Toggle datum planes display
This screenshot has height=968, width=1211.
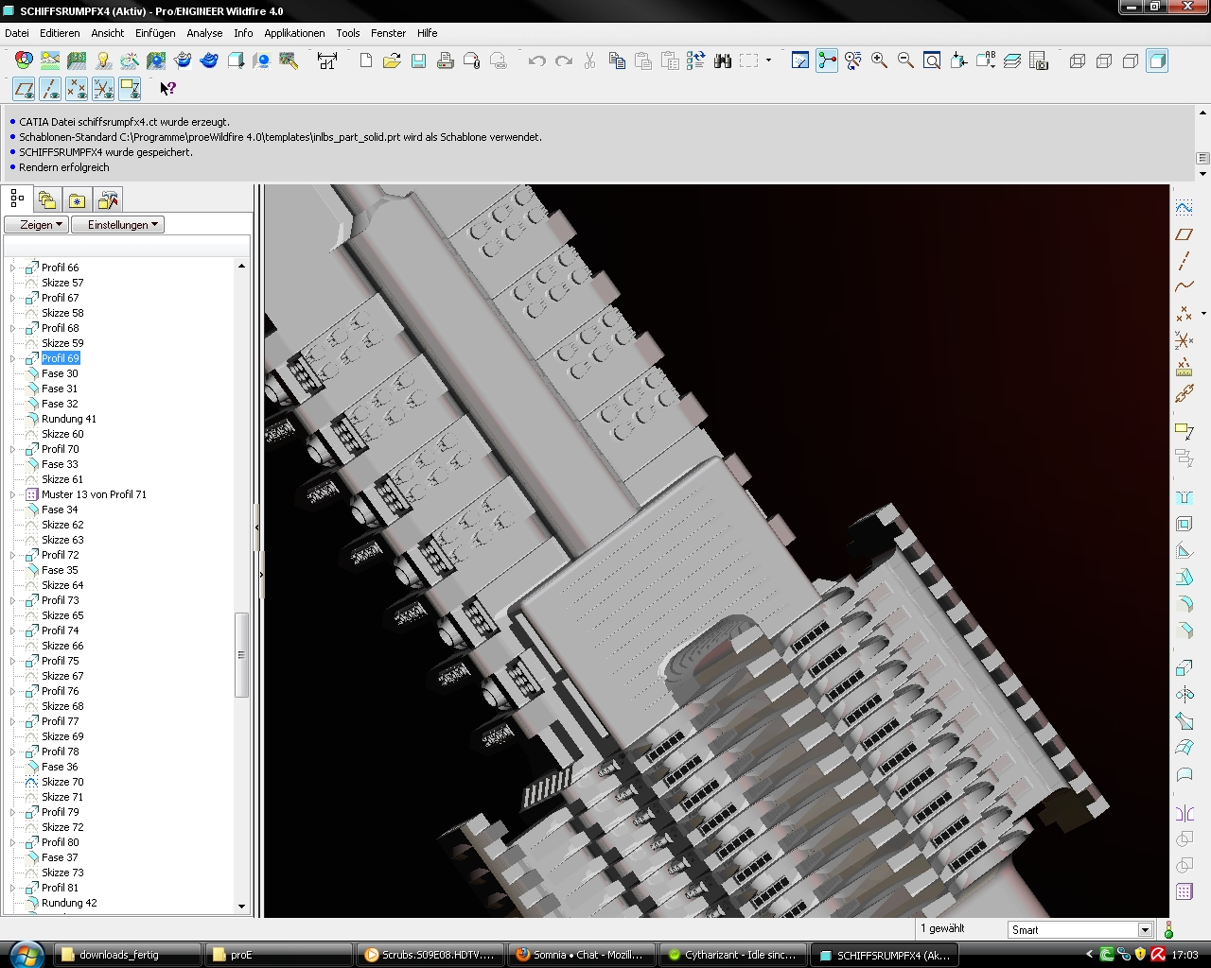pyautogui.click(x=24, y=89)
